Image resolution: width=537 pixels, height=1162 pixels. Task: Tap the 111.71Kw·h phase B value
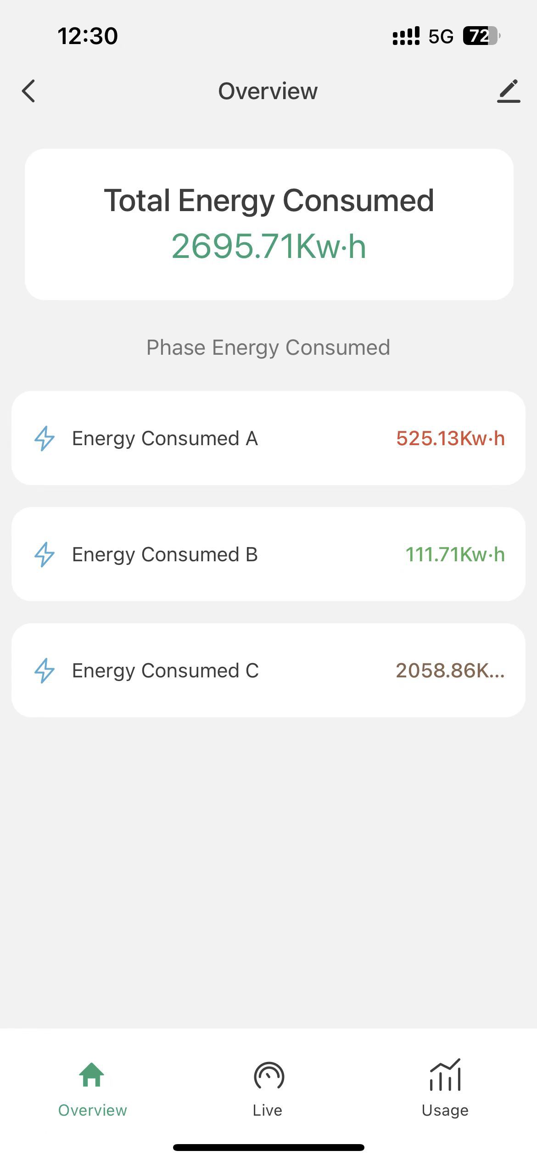click(x=455, y=554)
